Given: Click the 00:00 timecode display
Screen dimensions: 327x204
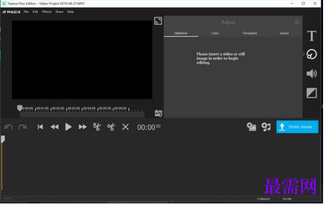Looking at the screenshot, I should click(x=149, y=127).
